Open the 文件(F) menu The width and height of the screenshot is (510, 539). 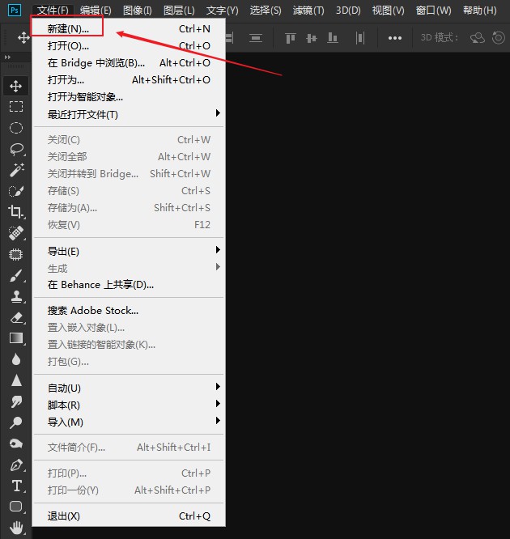pyautogui.click(x=53, y=11)
